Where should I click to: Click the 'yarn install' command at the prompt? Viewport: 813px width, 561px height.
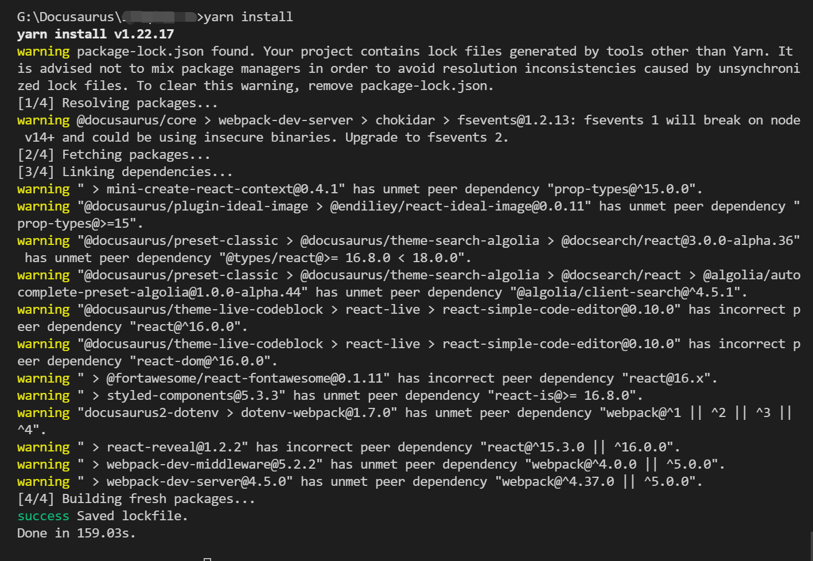[248, 17]
